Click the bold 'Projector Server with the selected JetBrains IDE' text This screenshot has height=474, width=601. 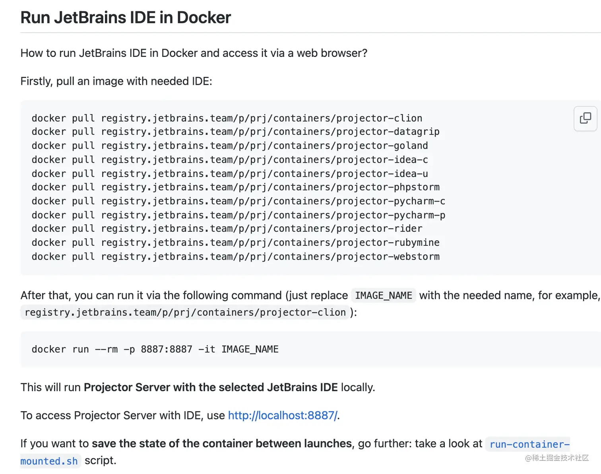[211, 387]
